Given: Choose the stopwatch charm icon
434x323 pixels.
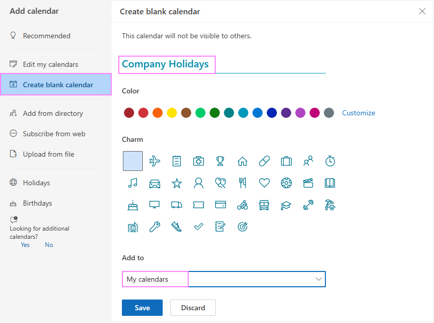Looking at the screenshot, I should 330,161.
